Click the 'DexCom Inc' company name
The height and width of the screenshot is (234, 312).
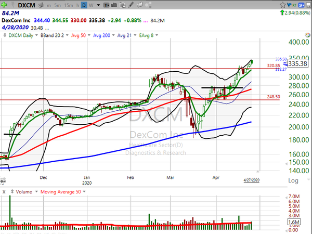pos(16,20)
